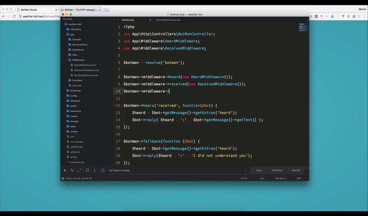
Task: Reload the browser page
Action: click(x=14, y=16)
